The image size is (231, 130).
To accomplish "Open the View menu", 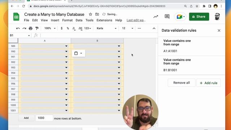I will tap(44, 20).
